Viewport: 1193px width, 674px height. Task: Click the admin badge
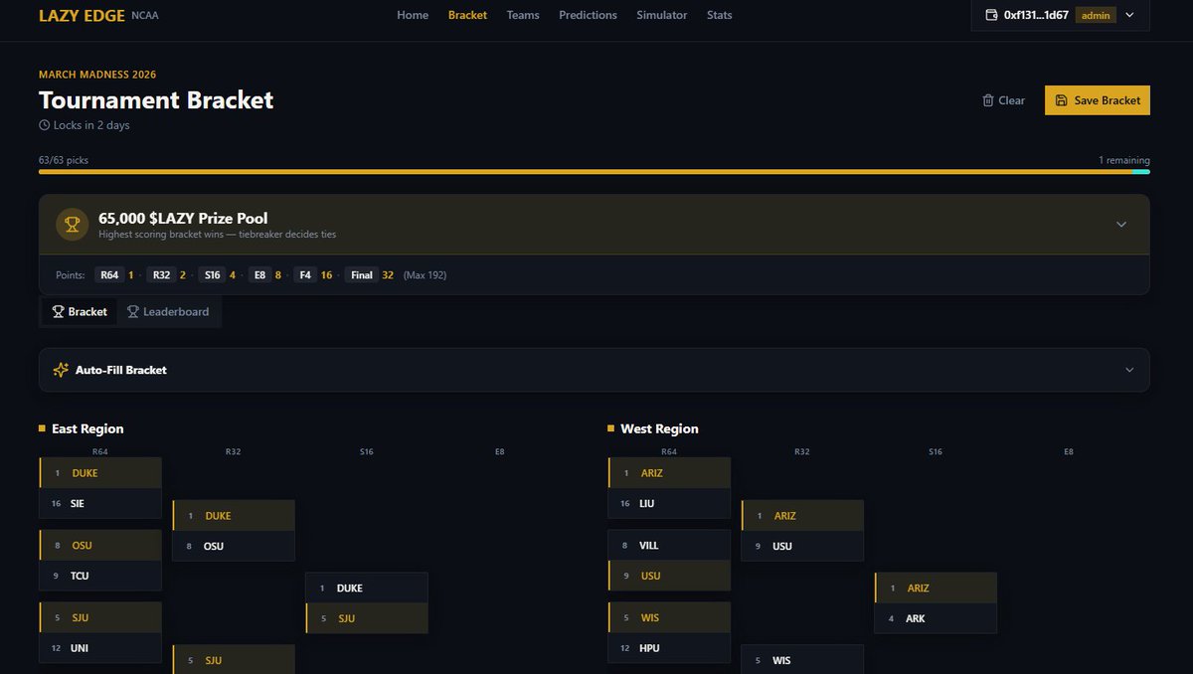coord(1096,15)
